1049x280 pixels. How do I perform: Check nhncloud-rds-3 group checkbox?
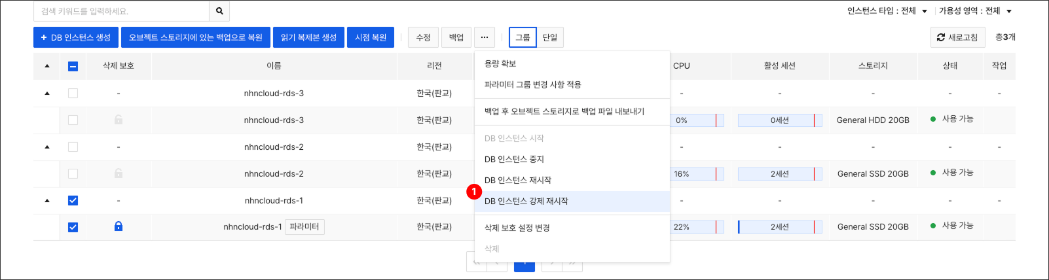(x=73, y=94)
